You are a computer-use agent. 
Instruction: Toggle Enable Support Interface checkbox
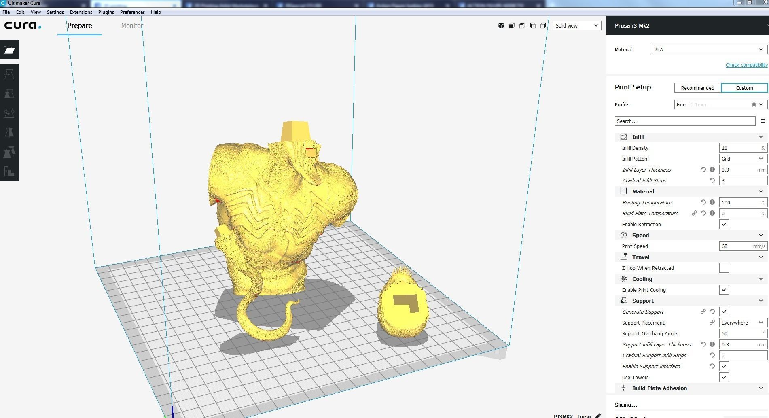[x=724, y=366]
